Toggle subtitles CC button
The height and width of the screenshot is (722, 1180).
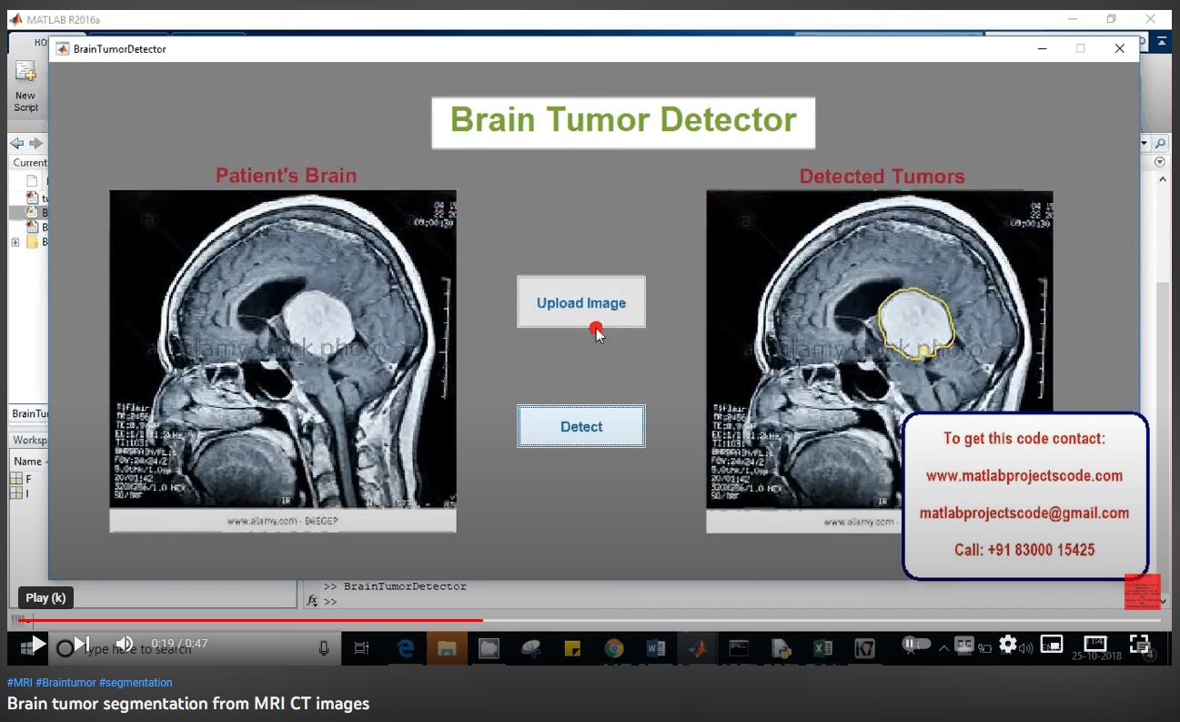point(963,645)
